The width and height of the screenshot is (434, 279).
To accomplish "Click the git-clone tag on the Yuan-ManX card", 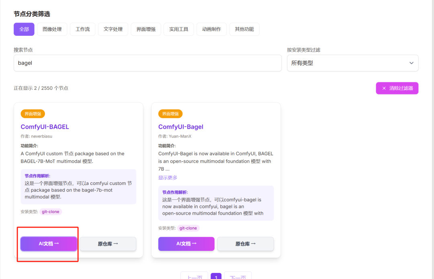I will 188,228.
